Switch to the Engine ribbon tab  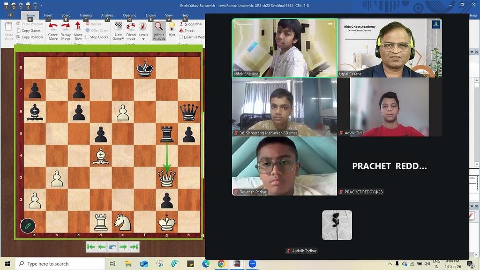pos(150,15)
